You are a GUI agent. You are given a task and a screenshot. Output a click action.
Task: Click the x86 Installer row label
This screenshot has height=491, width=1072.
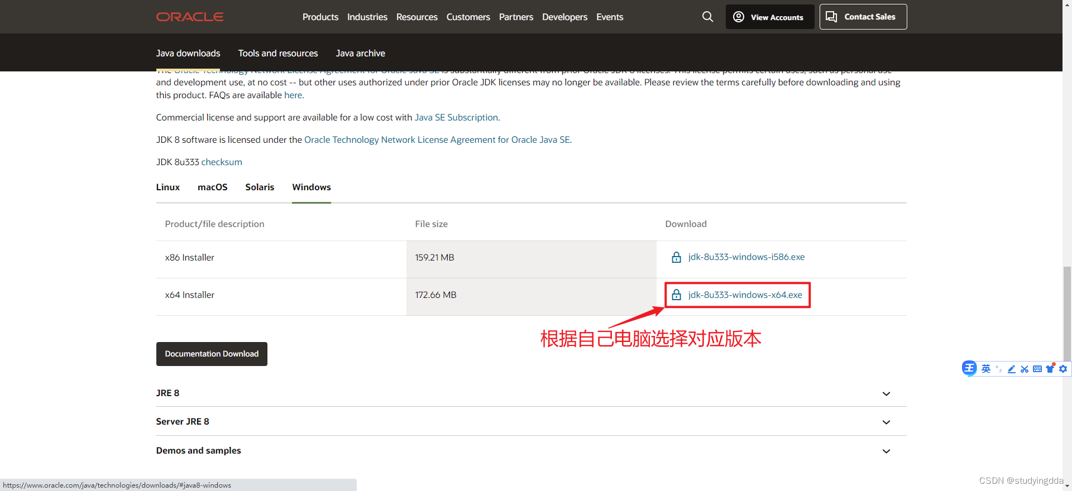(190, 257)
